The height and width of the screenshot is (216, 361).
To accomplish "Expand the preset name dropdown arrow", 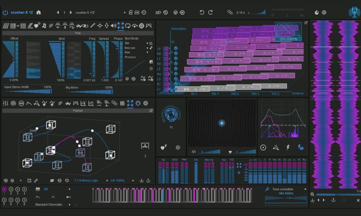I will [x=124, y=13].
